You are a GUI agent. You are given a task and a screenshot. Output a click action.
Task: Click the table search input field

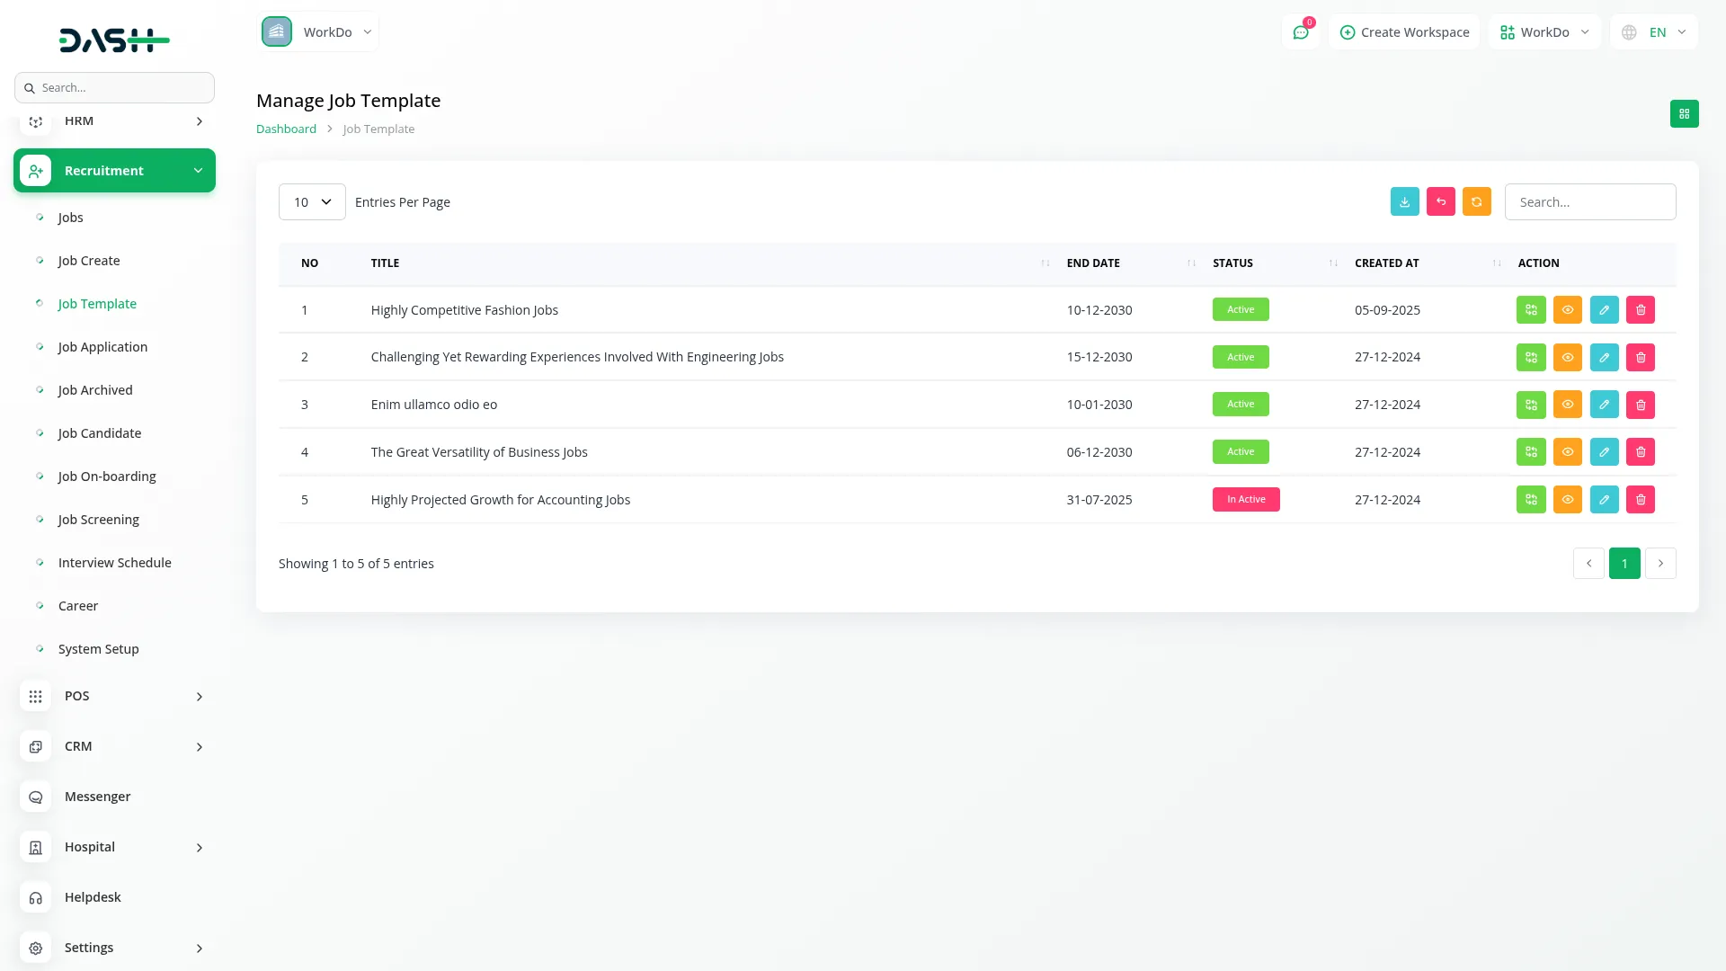(1589, 202)
